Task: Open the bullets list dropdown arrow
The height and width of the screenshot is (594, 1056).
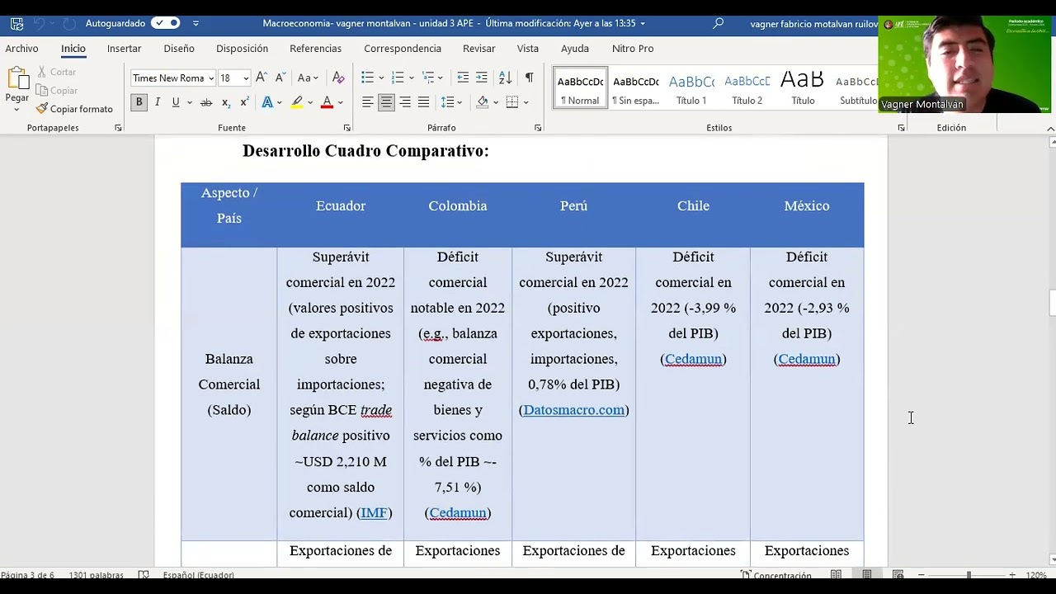Action: pyautogui.click(x=381, y=78)
